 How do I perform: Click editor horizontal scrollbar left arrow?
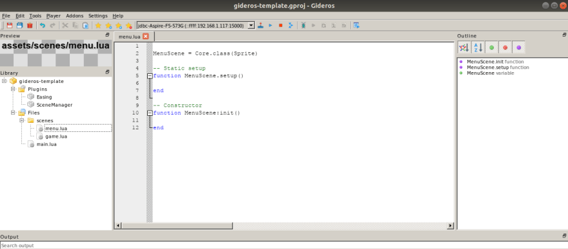pos(118,226)
